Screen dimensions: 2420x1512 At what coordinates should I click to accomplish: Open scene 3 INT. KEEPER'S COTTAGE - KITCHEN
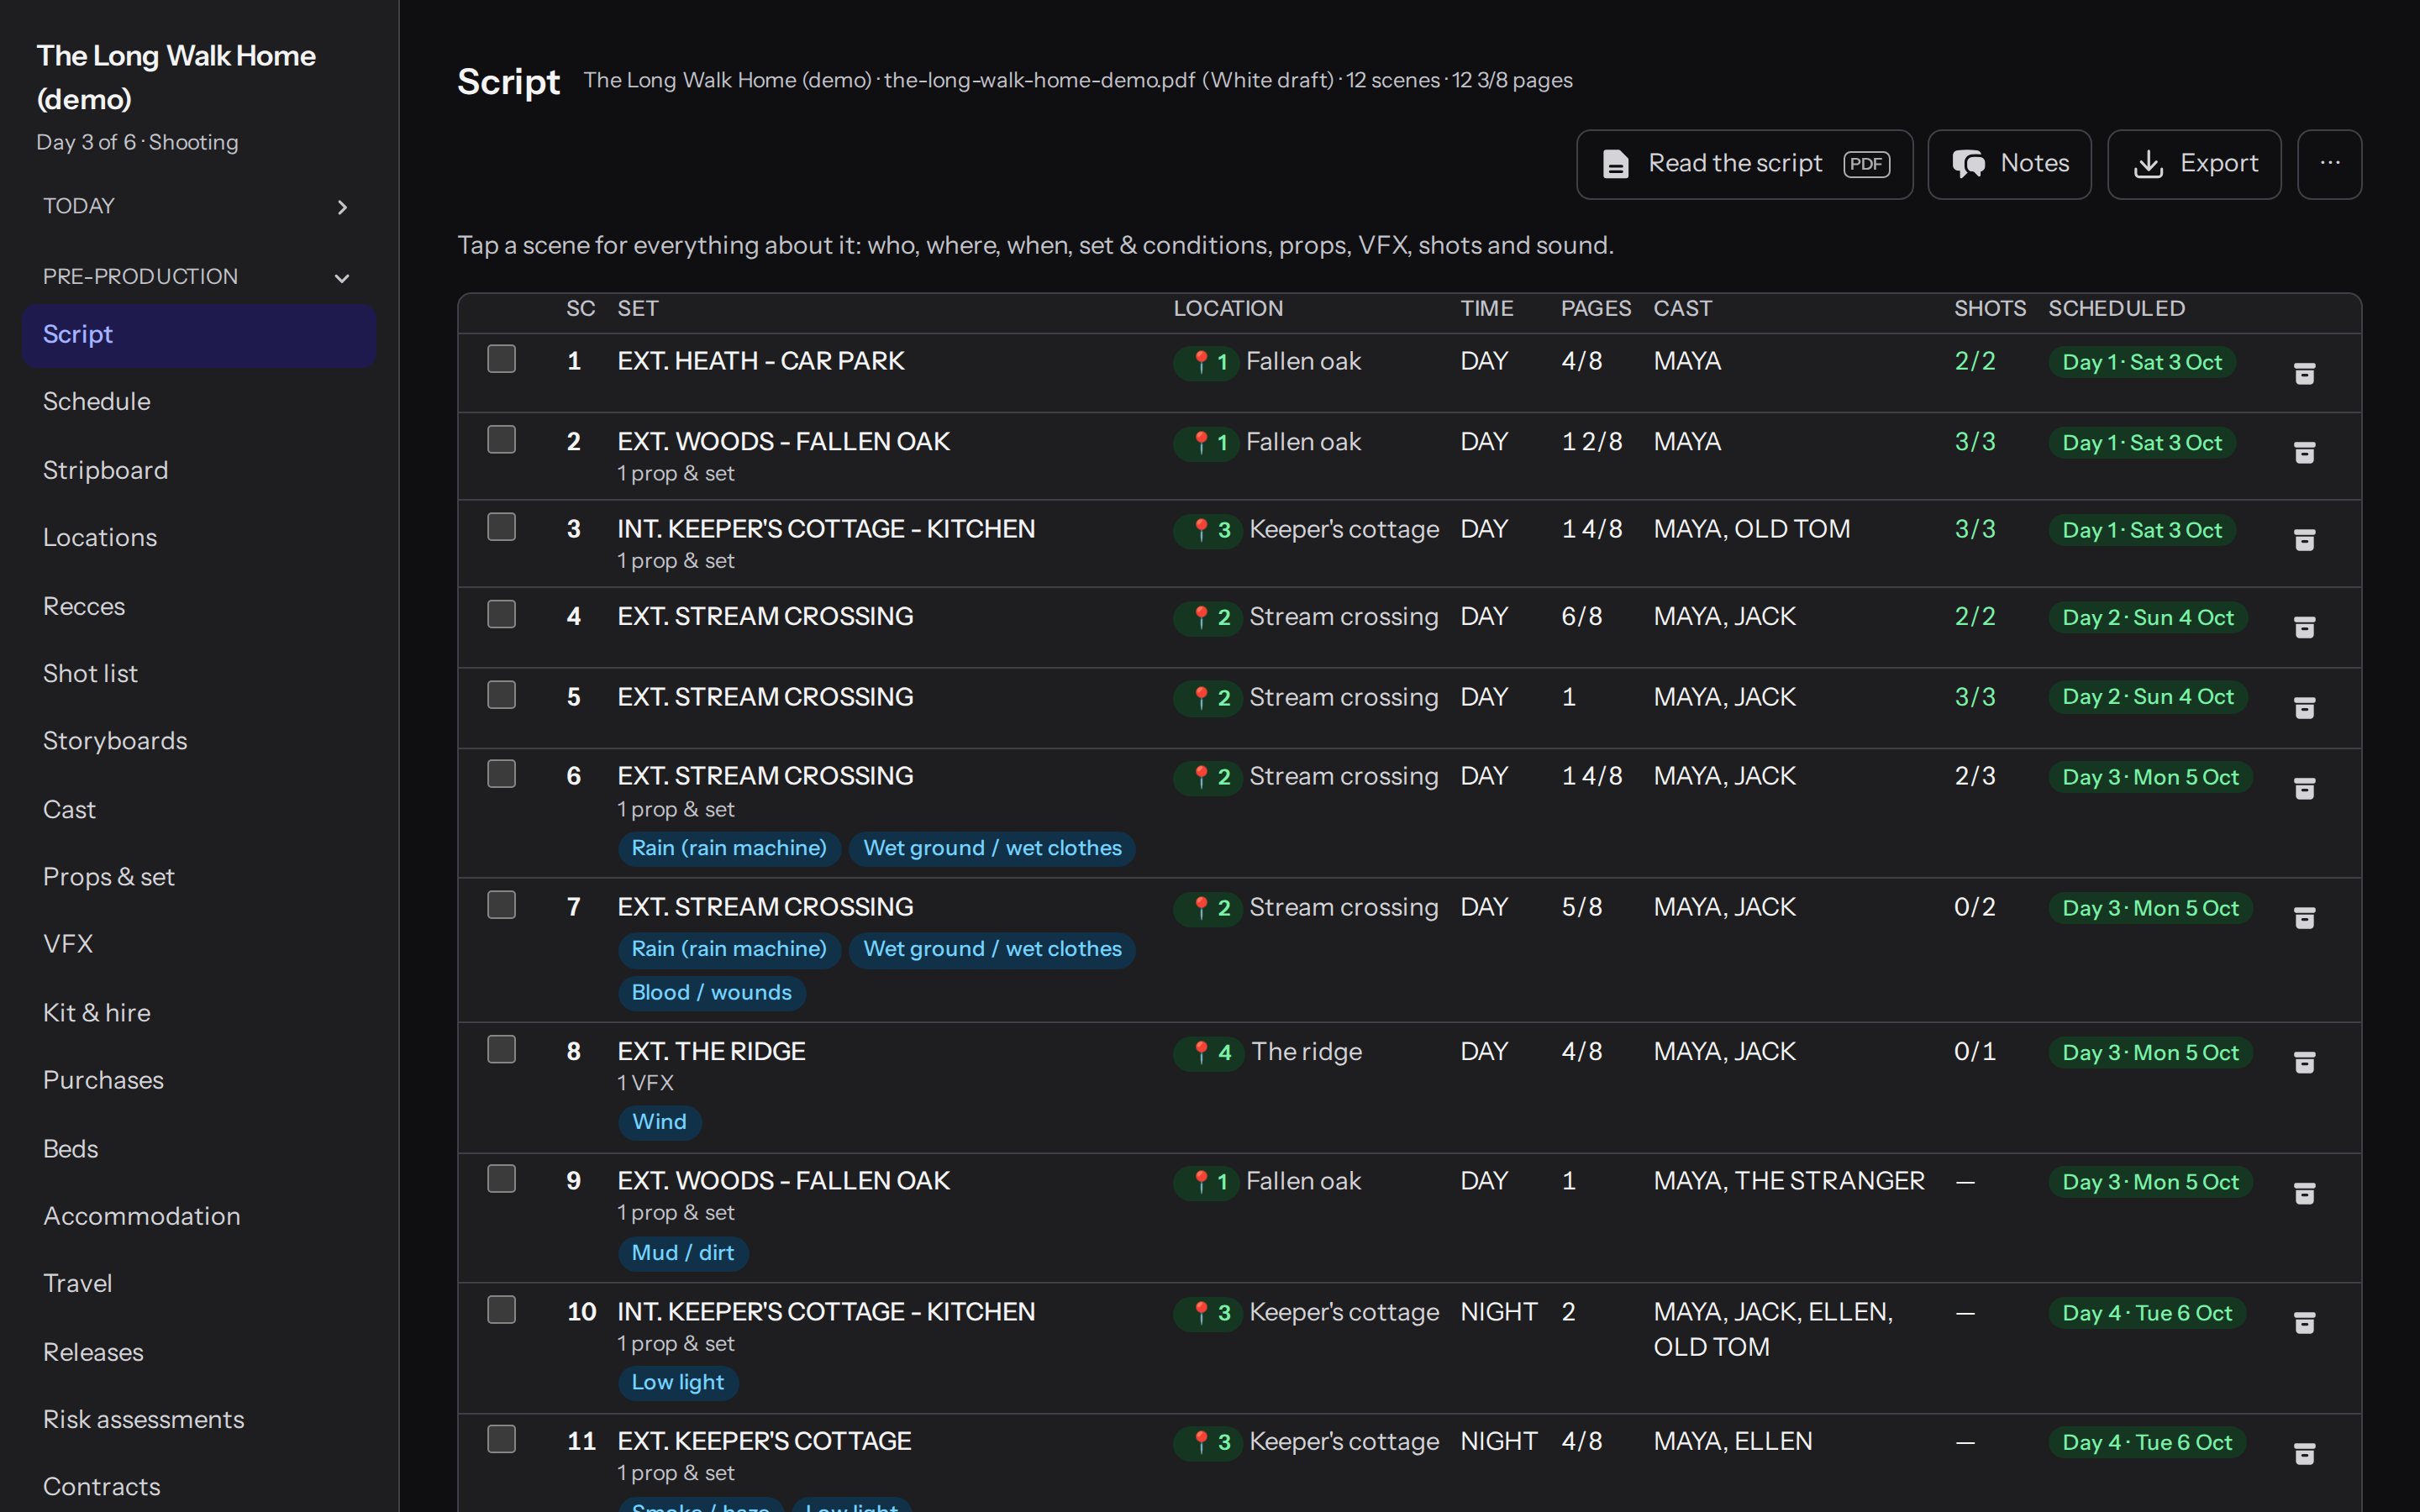[826, 529]
